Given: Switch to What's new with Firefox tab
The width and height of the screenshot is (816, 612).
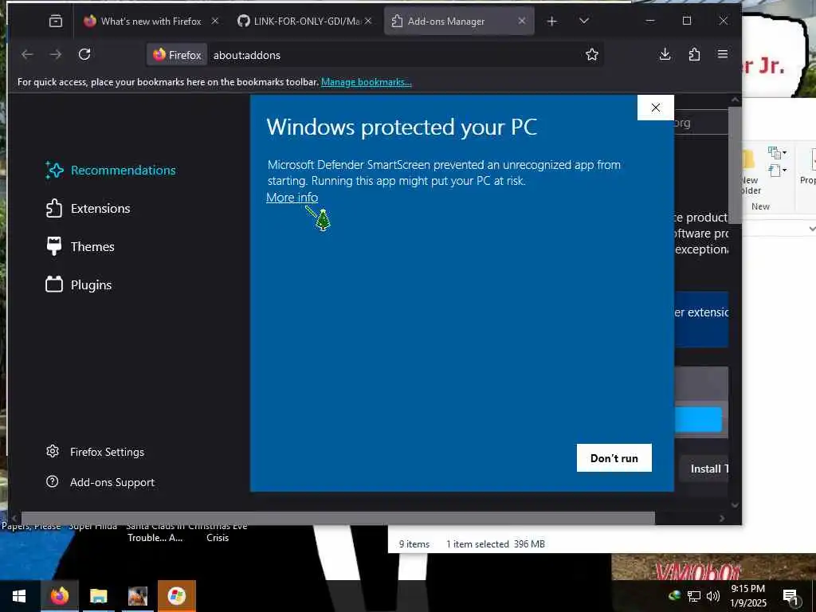Looking at the screenshot, I should tap(151, 22).
